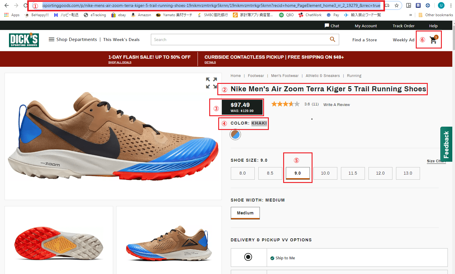Click the SHOP ALL DEALS link
The width and height of the screenshot is (455, 274).
point(120,62)
